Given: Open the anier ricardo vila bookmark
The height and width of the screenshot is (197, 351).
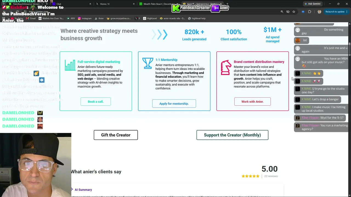Looking at the screenshot, I should pyautogui.click(x=172, y=18).
